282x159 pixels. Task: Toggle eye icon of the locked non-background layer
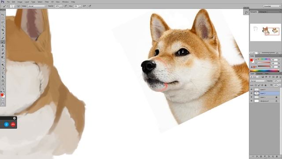coord(252,97)
